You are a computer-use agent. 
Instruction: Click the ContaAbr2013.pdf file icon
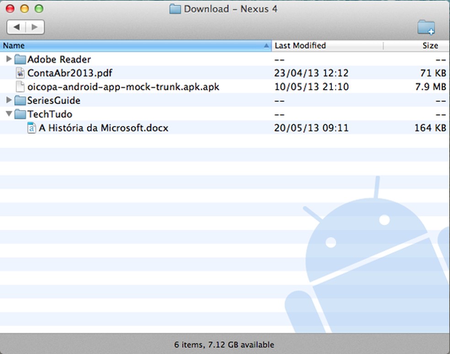tap(20, 73)
